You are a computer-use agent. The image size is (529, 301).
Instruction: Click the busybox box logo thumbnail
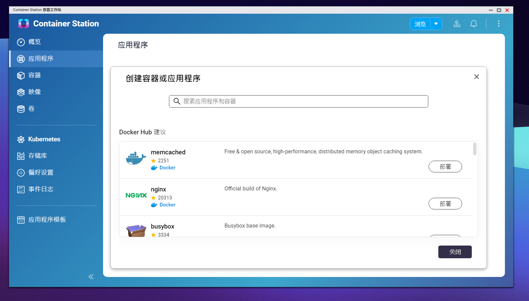[x=136, y=231]
